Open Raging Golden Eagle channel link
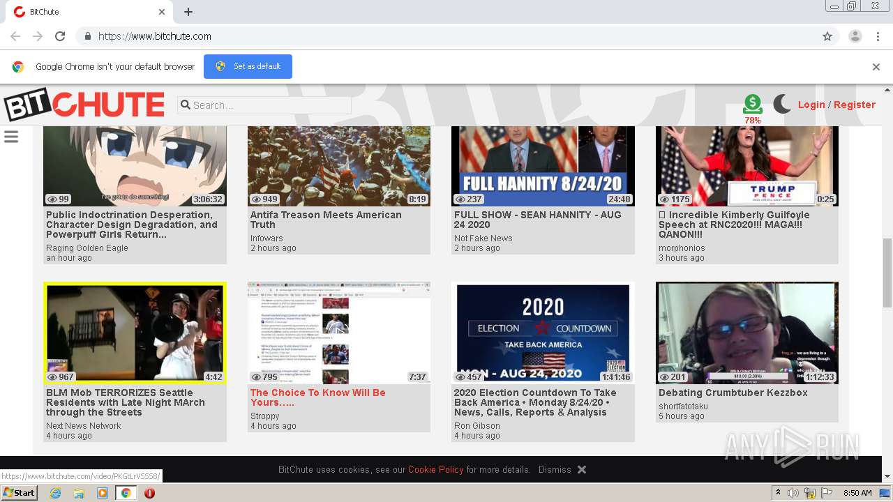Viewport: 893px width, 502px height. pyautogui.click(x=87, y=248)
